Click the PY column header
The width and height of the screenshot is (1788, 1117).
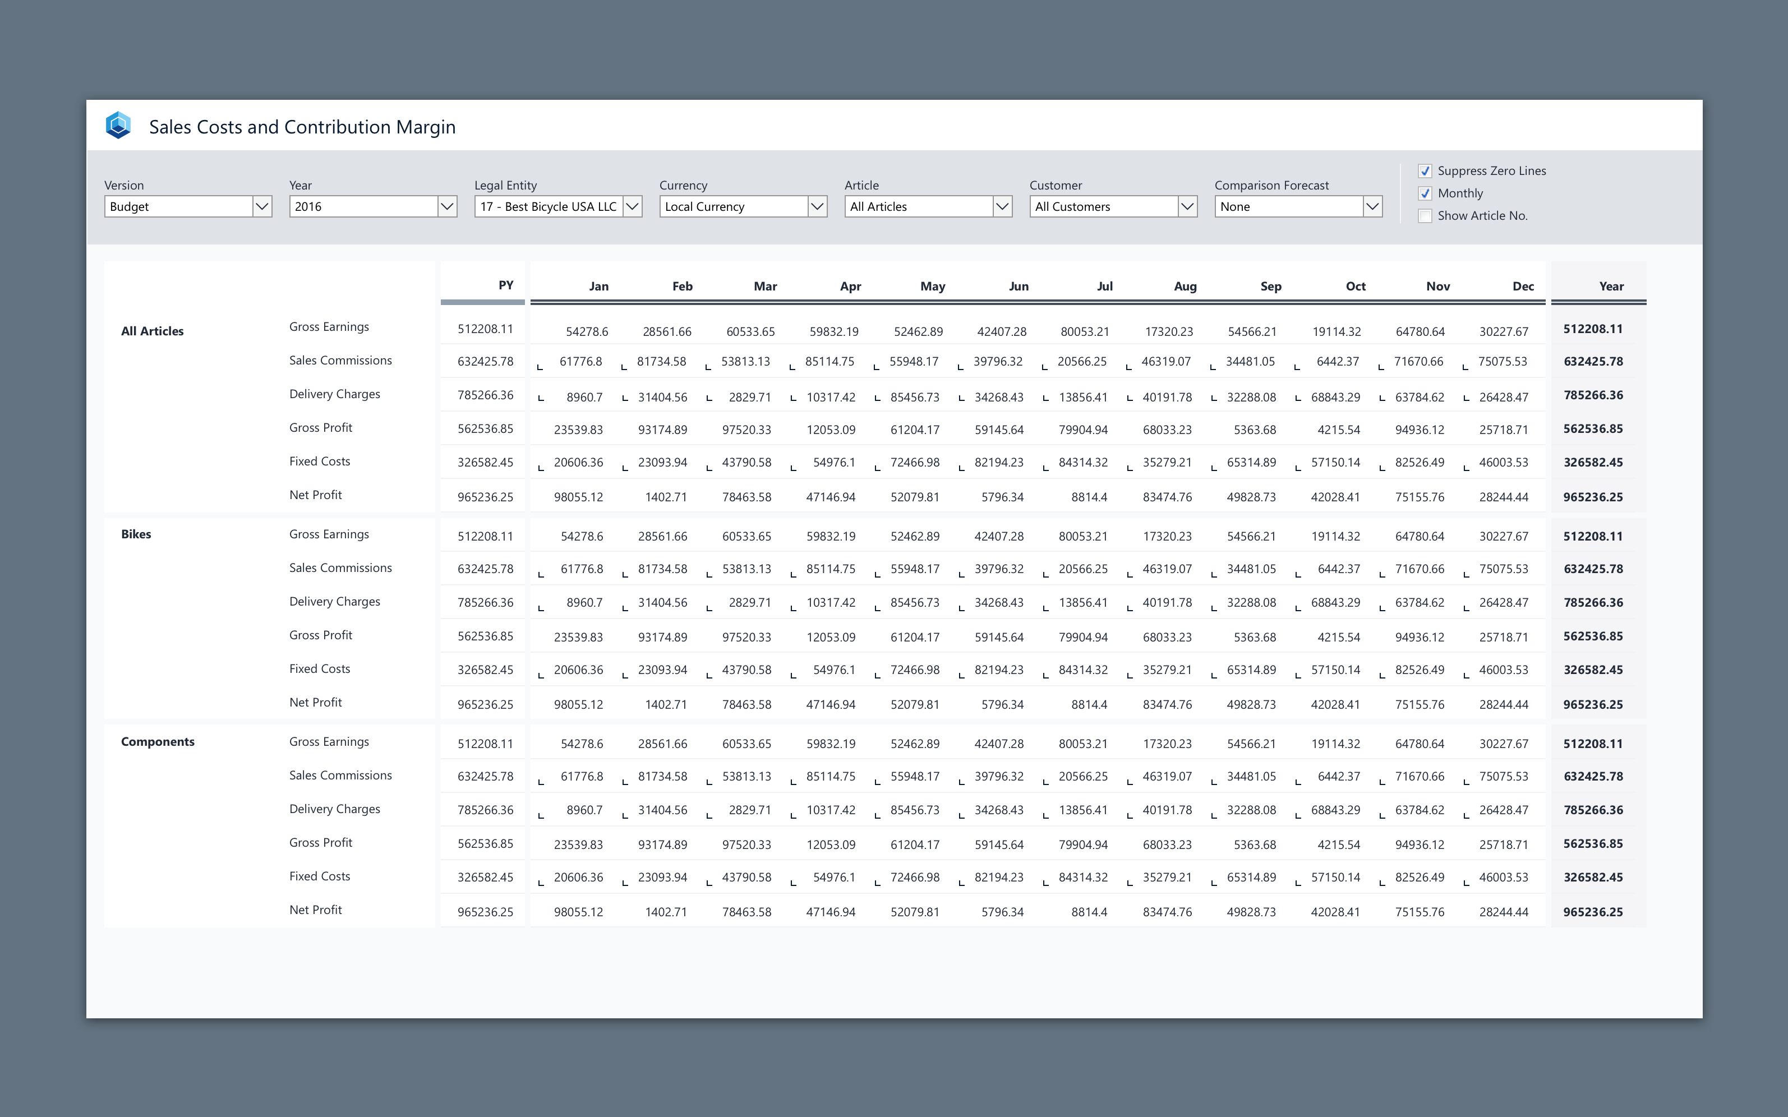click(x=505, y=285)
